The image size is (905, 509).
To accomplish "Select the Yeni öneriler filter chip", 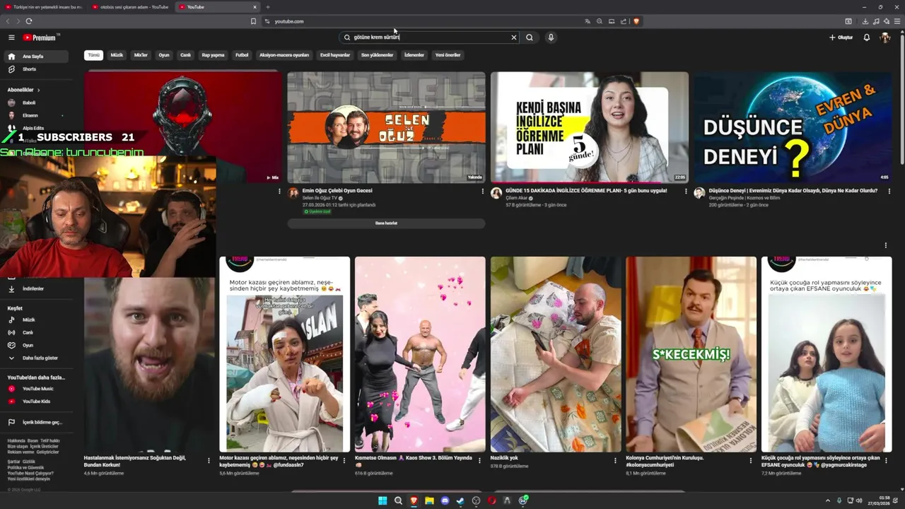I will point(448,55).
